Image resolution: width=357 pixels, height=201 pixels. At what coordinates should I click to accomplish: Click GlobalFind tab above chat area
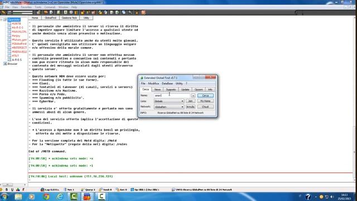tap(50, 18)
